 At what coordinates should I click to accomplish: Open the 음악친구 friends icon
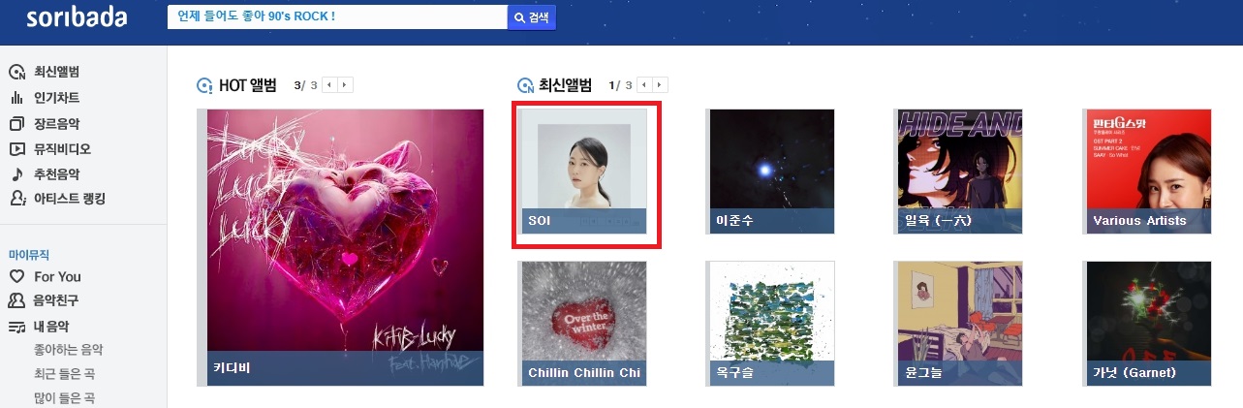point(16,300)
